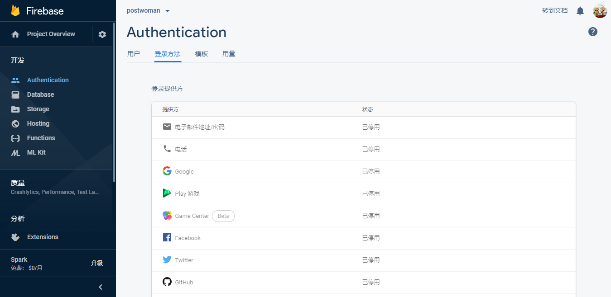The width and height of the screenshot is (611, 297).
Task: Open Hosting in the sidebar
Action: coord(38,123)
